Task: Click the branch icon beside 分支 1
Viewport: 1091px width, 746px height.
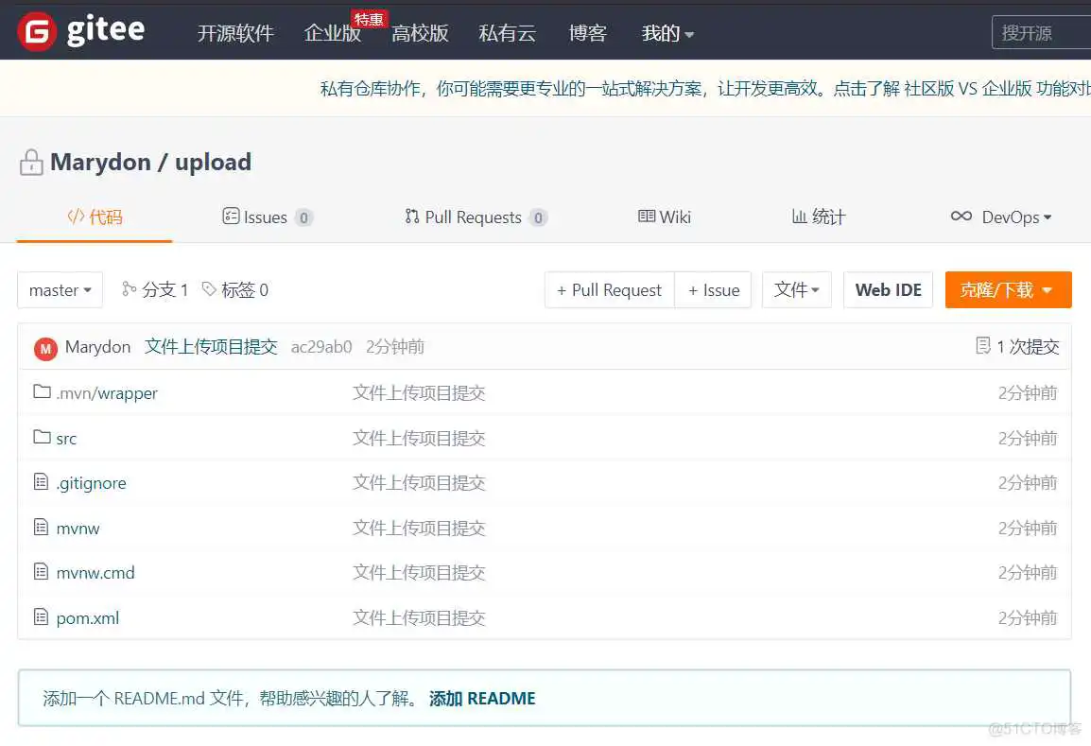Action: click(130, 289)
